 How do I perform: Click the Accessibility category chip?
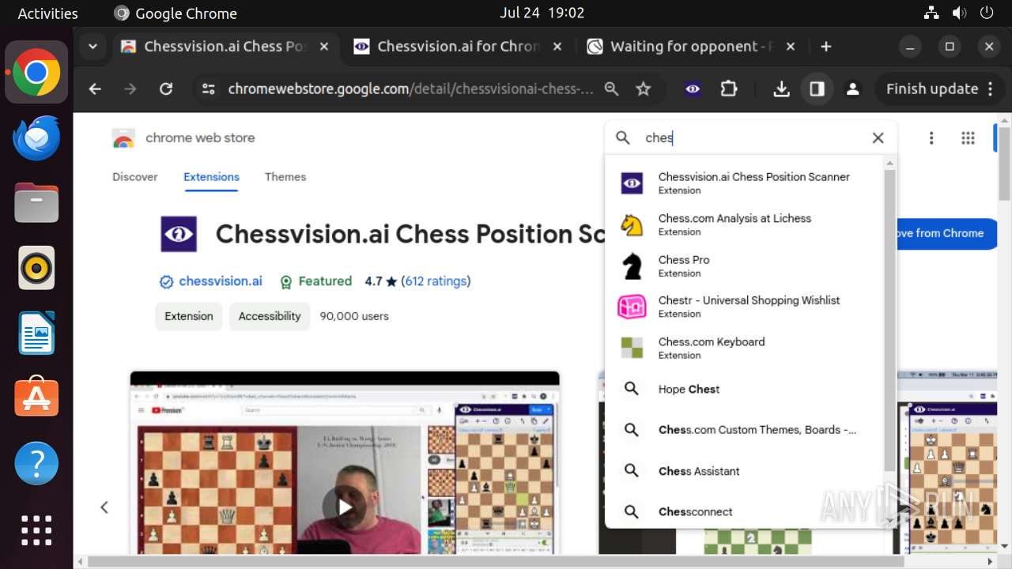(x=270, y=316)
